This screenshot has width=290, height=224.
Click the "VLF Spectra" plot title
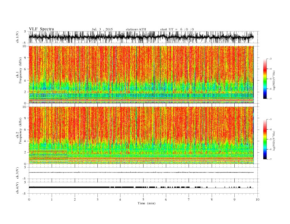click(41, 29)
